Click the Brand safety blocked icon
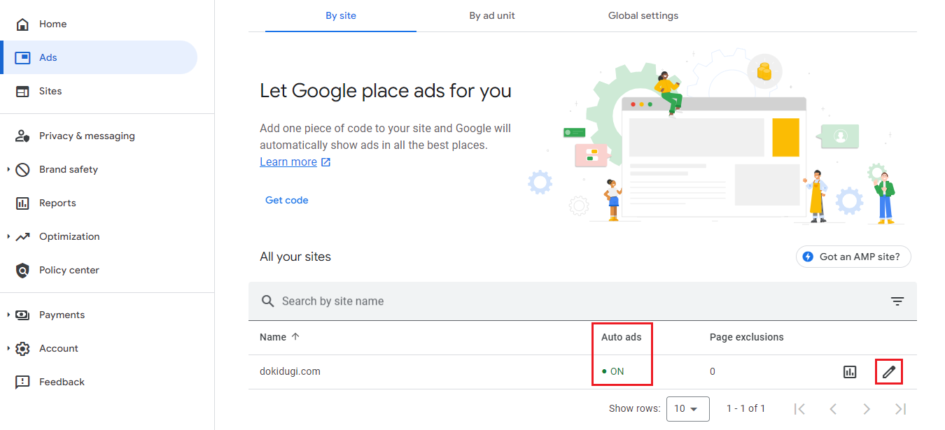The image size is (945, 430). 22,170
